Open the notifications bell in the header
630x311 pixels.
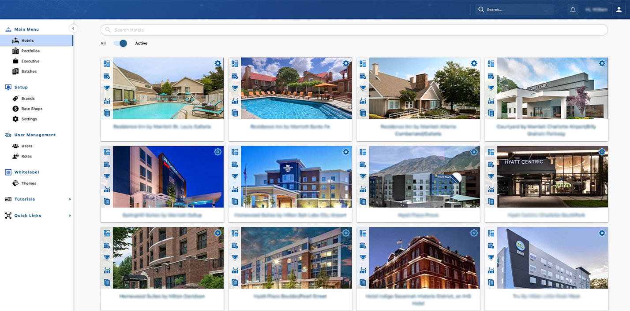click(573, 10)
